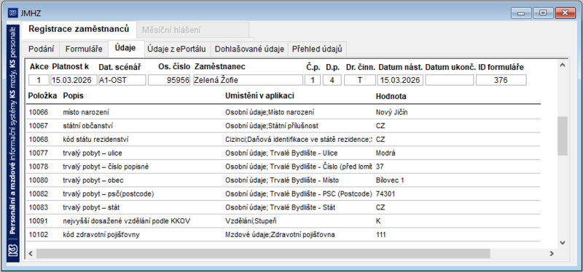Click the Platnost k date field

74,80
